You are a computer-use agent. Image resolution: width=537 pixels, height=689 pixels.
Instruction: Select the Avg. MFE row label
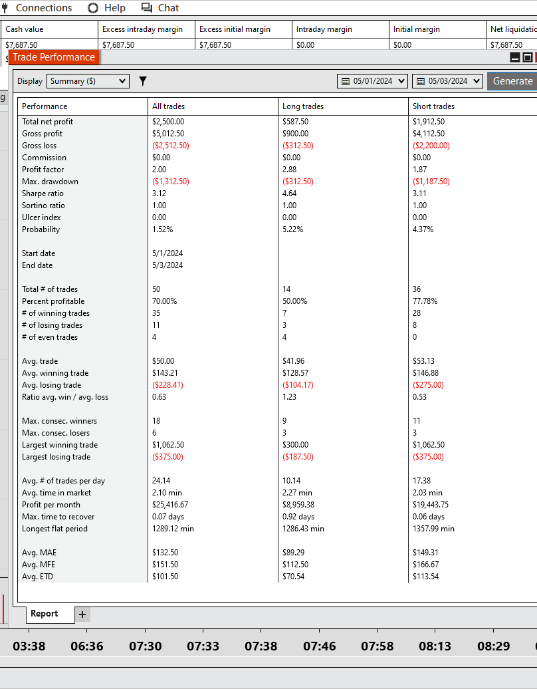tap(39, 565)
